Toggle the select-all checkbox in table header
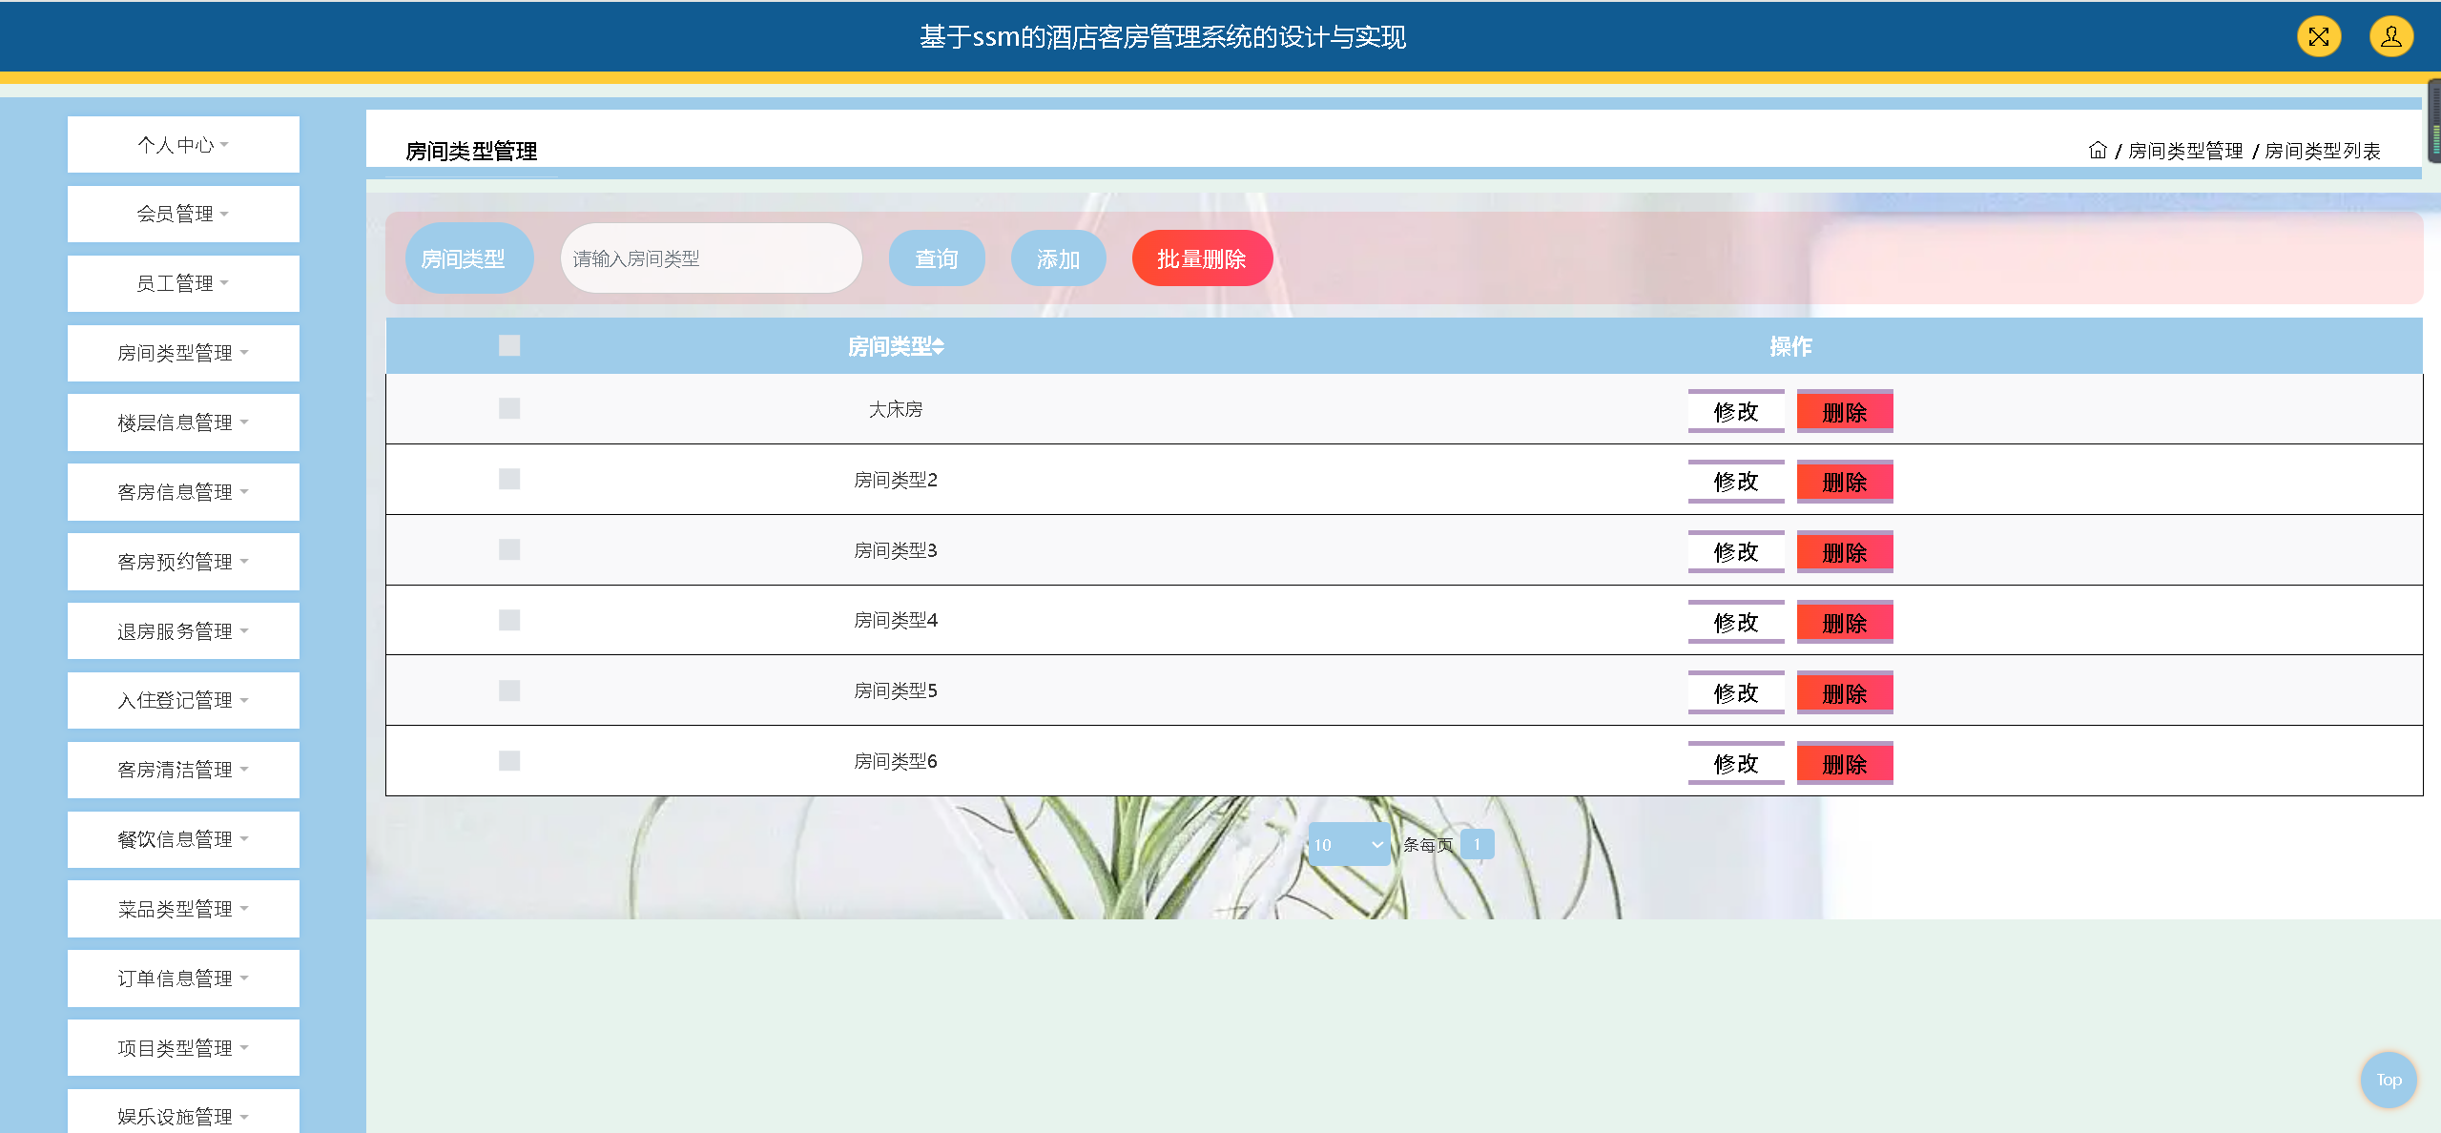 [x=509, y=345]
